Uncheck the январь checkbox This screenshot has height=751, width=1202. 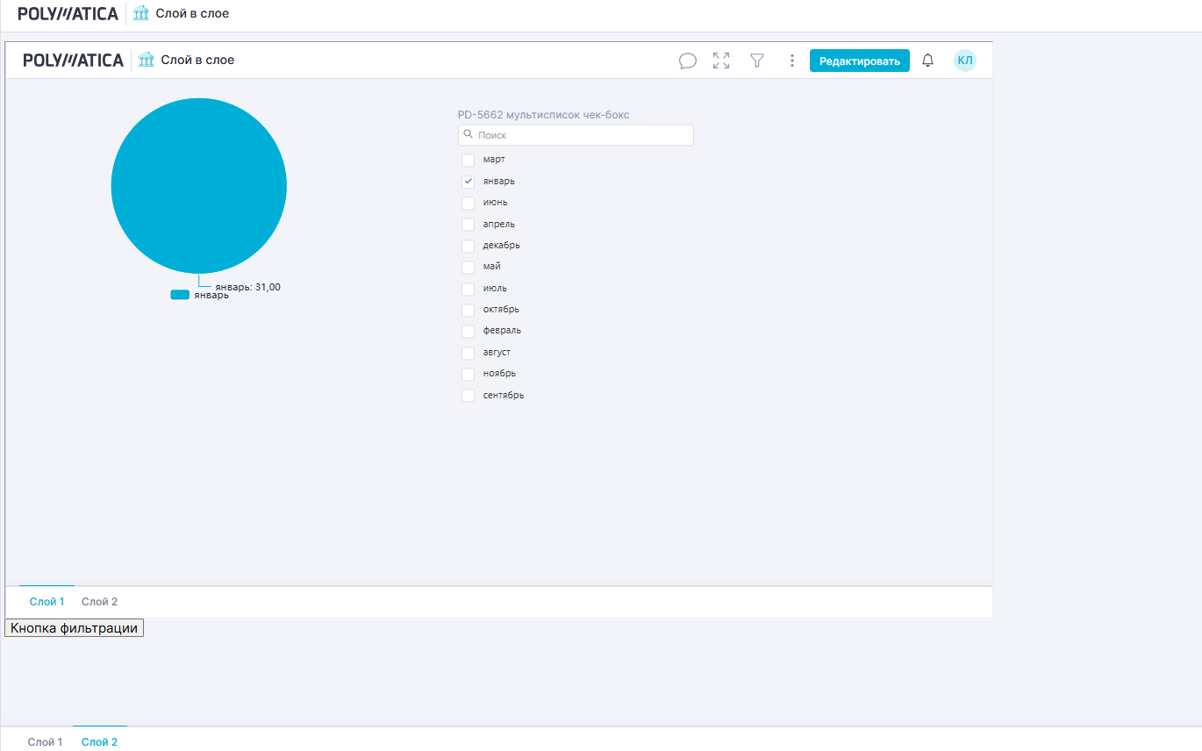click(x=469, y=182)
